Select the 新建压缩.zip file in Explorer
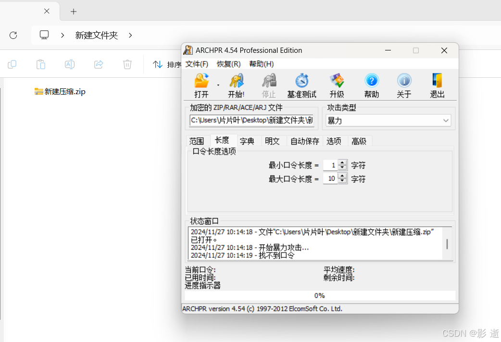Screen dimensions: 501x342 click(60, 92)
